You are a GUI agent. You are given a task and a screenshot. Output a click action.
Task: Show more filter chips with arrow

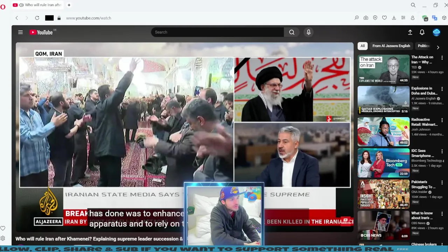(x=438, y=47)
